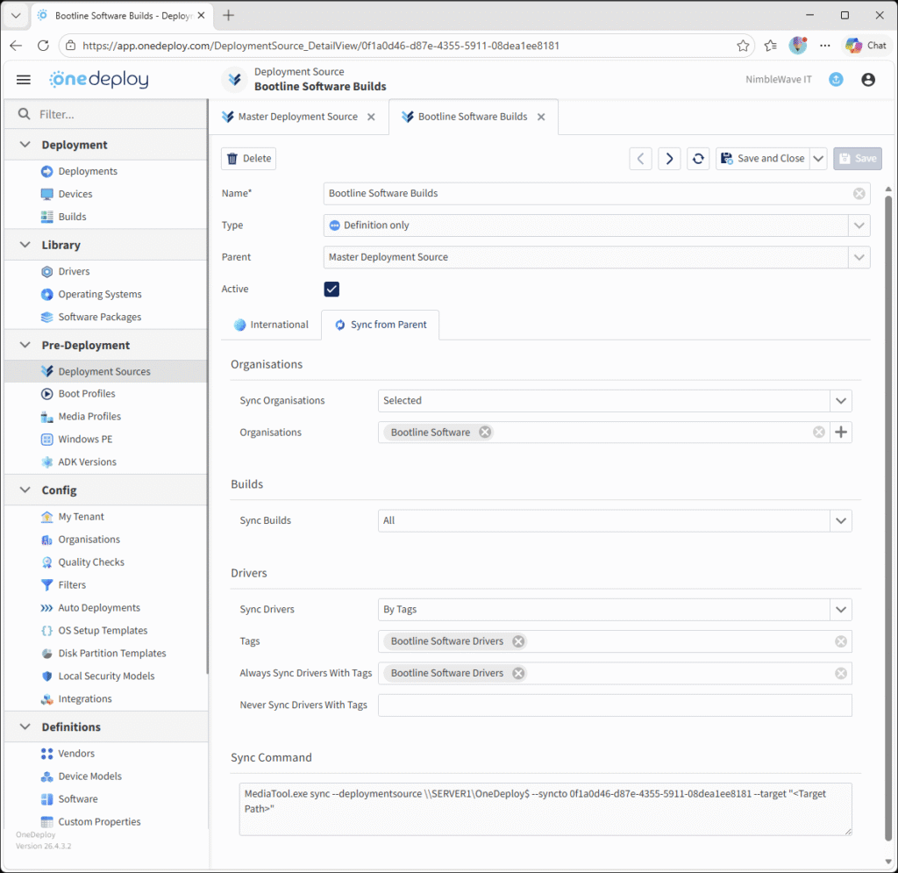Open Auto Deployments in the sidebar
This screenshot has height=873, width=898.
coord(99,608)
